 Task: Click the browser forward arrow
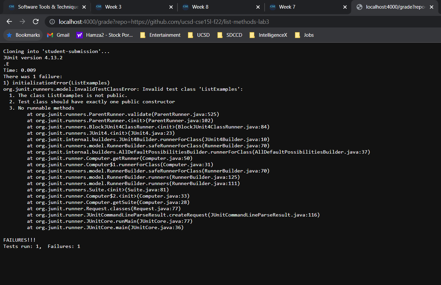click(22, 22)
